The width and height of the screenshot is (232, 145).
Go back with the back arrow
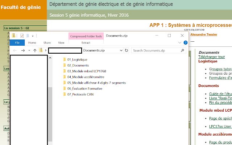15,50
